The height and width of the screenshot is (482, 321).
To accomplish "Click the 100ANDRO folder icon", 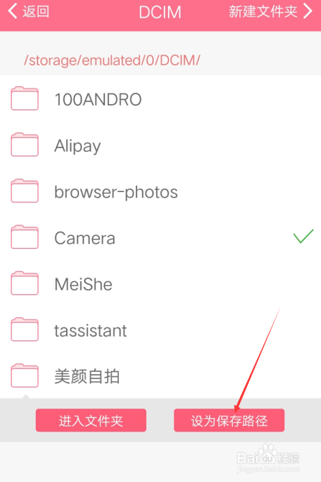I will tap(24, 99).
